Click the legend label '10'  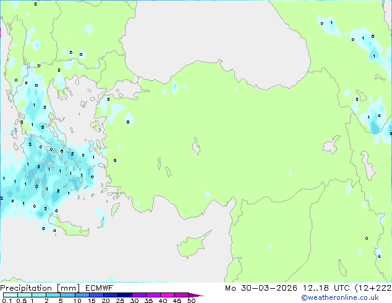(x=77, y=301)
